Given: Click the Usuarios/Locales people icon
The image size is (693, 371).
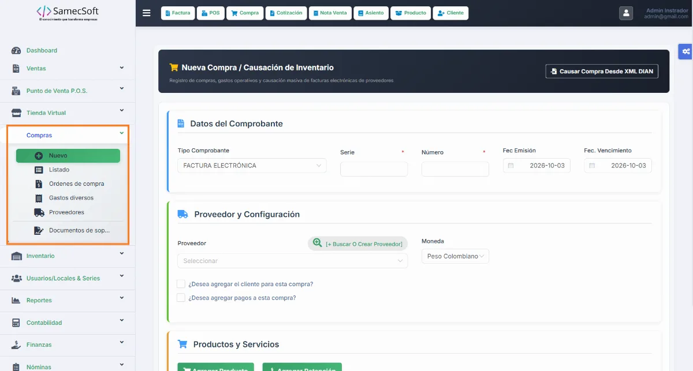Looking at the screenshot, I should click(16, 279).
